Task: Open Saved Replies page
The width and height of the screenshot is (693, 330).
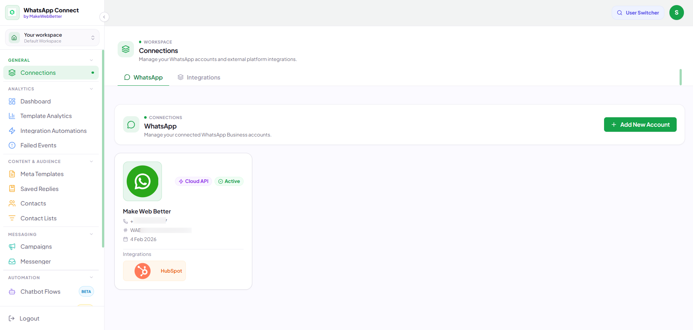Action: (x=51, y=189)
